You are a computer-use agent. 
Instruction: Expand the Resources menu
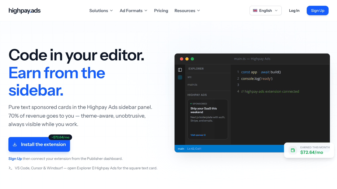187,10
